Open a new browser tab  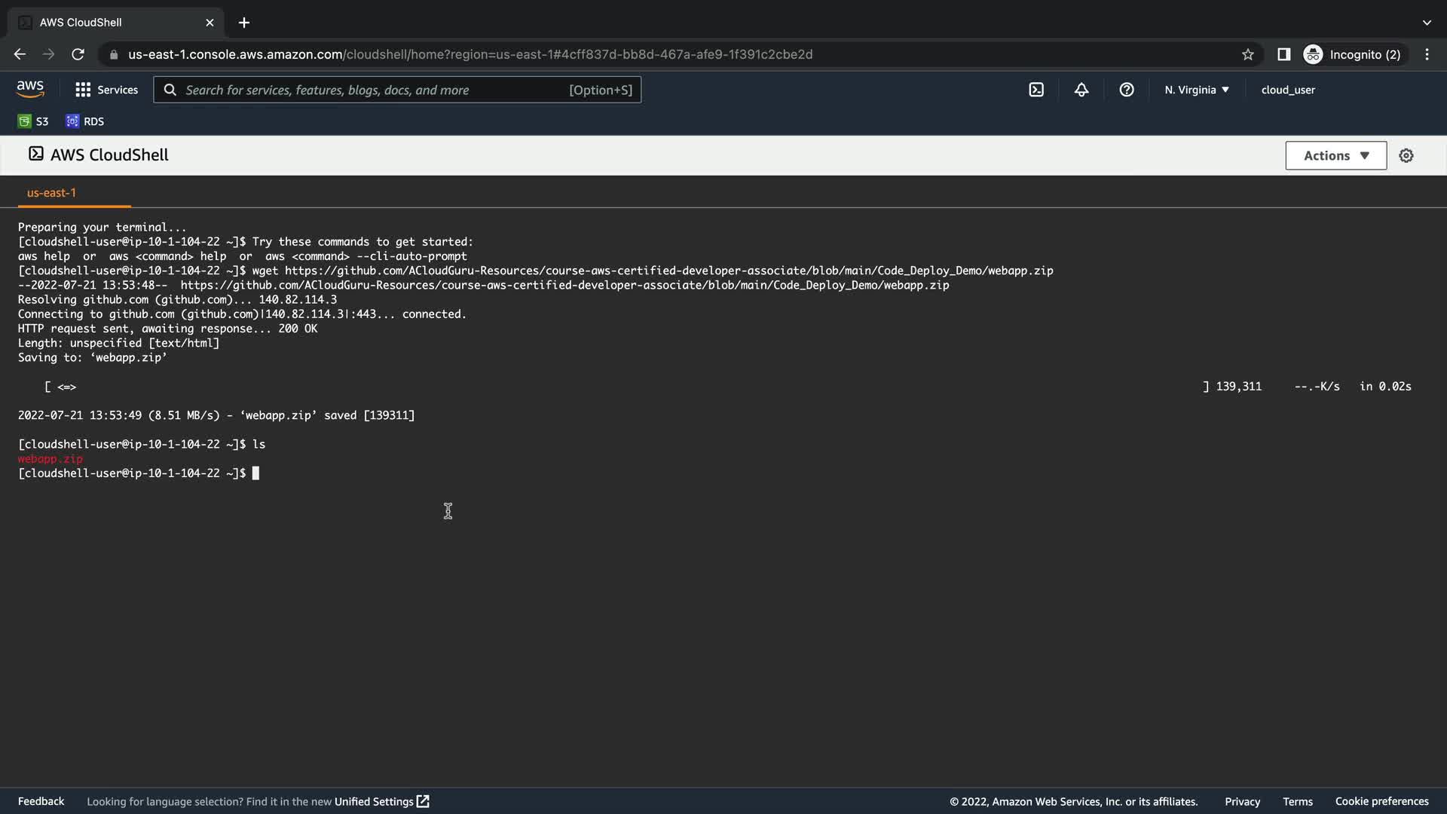(x=244, y=23)
